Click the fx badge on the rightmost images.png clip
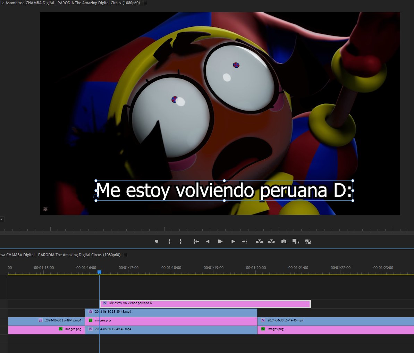Viewport: 414px width, 353px height. point(263,329)
